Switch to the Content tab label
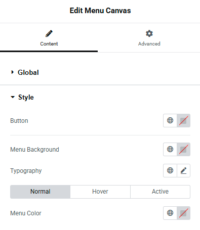The width and height of the screenshot is (200, 230). pyautogui.click(x=49, y=44)
